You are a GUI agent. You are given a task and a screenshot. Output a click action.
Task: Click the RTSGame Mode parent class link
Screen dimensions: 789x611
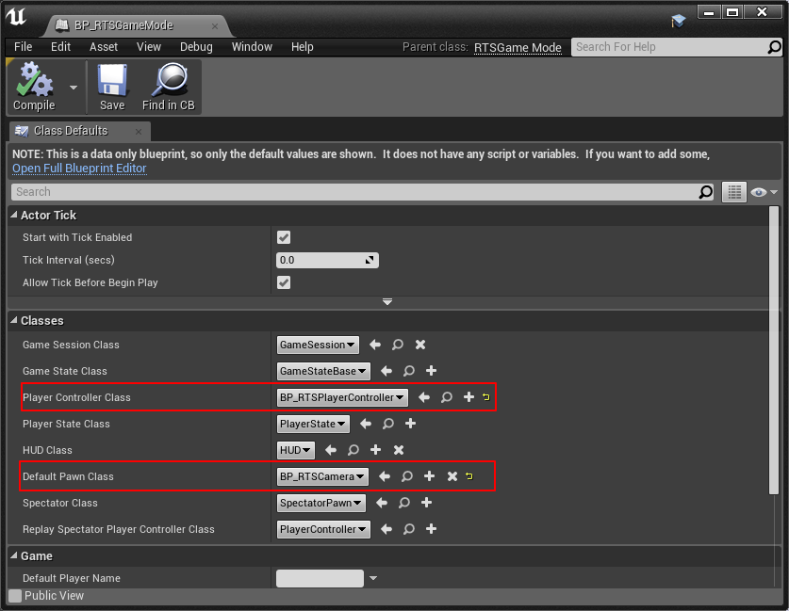point(518,48)
